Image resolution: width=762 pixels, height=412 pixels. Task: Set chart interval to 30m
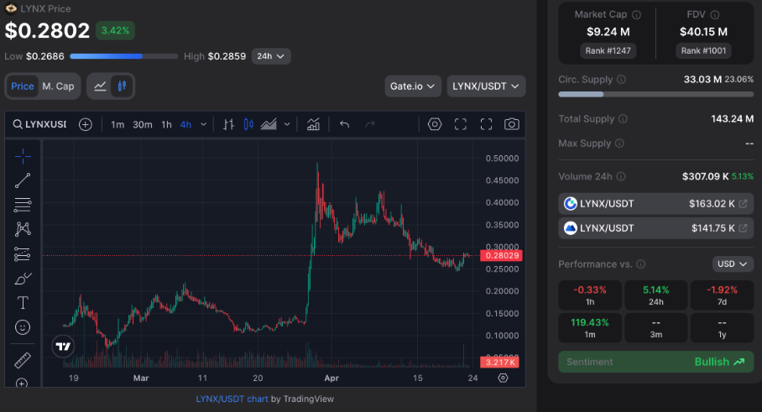[x=143, y=125]
